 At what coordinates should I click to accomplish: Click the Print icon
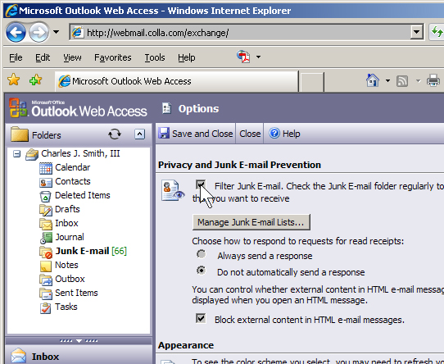(x=433, y=81)
